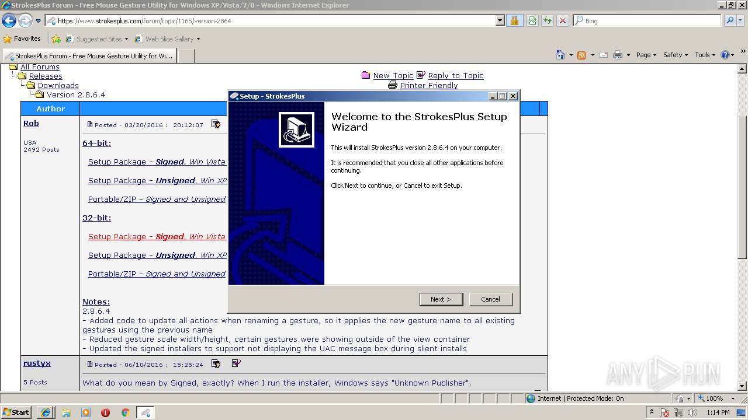This screenshot has width=748, height=420.
Task: Open Internet Explorer taskbar icon
Action: click(x=46, y=412)
